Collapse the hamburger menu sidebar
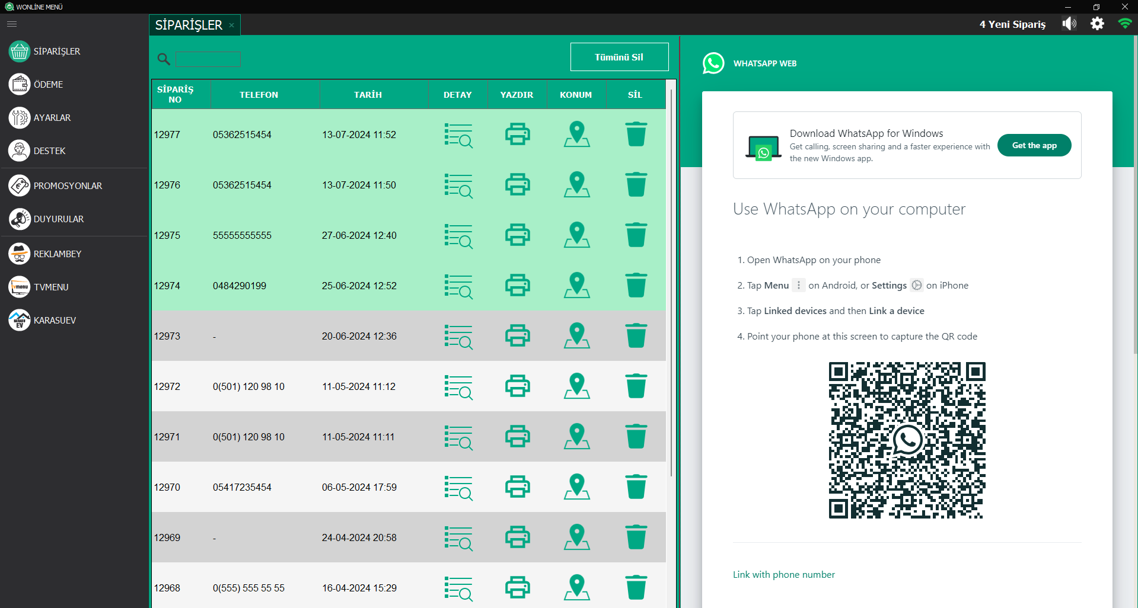This screenshot has height=608, width=1138. (12, 24)
